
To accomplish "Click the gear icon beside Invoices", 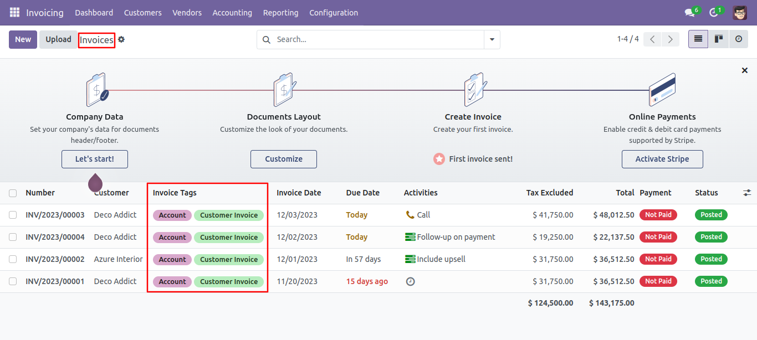I will coord(121,39).
